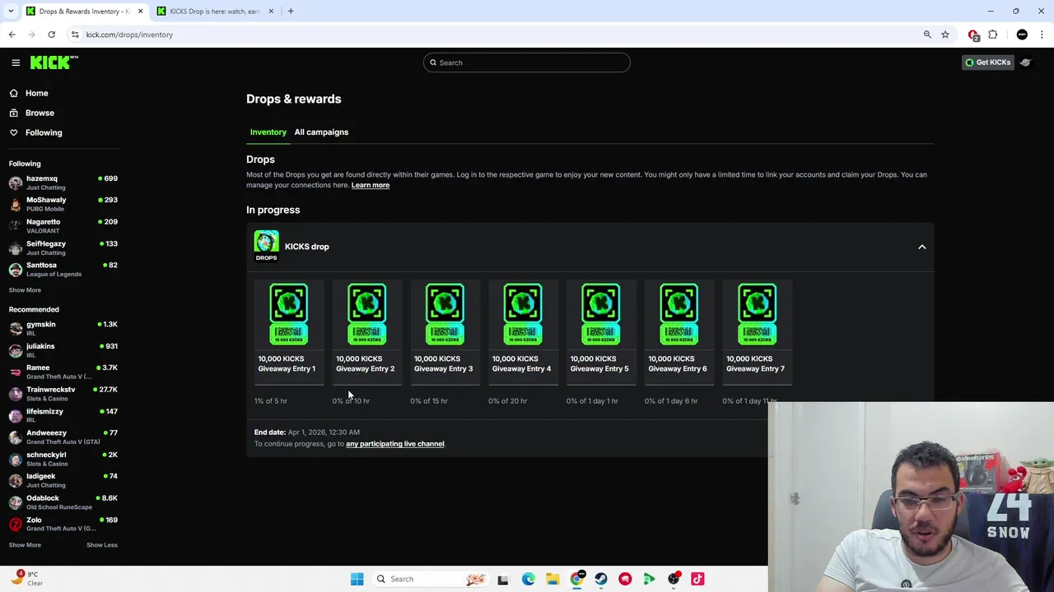Open the tab search dropdown arrow
The image size is (1054, 592).
pyautogui.click(x=11, y=12)
